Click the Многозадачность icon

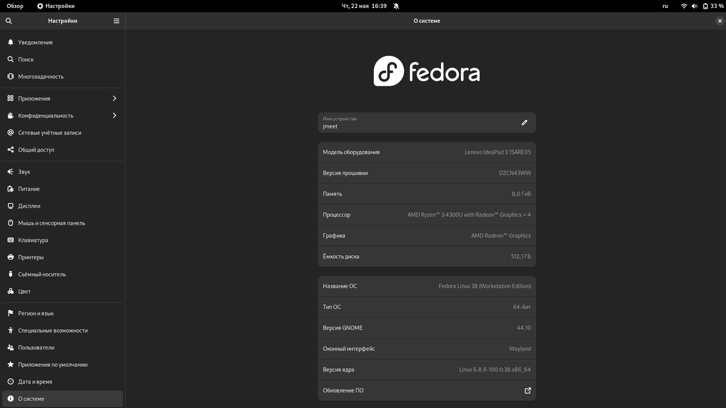click(10, 76)
